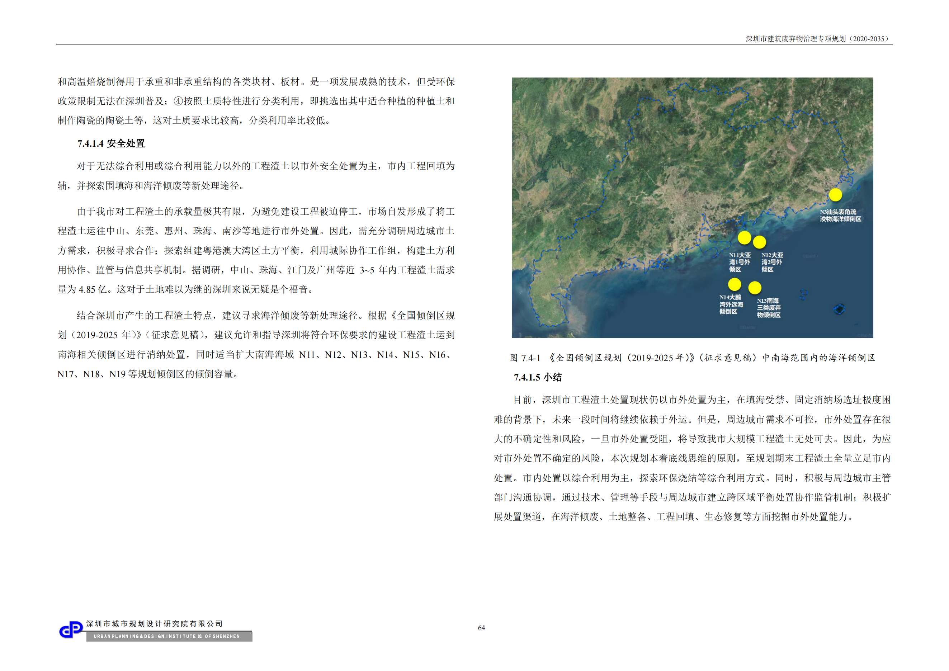Click the figure caption "图 7.4-1" under the map

tap(693, 358)
